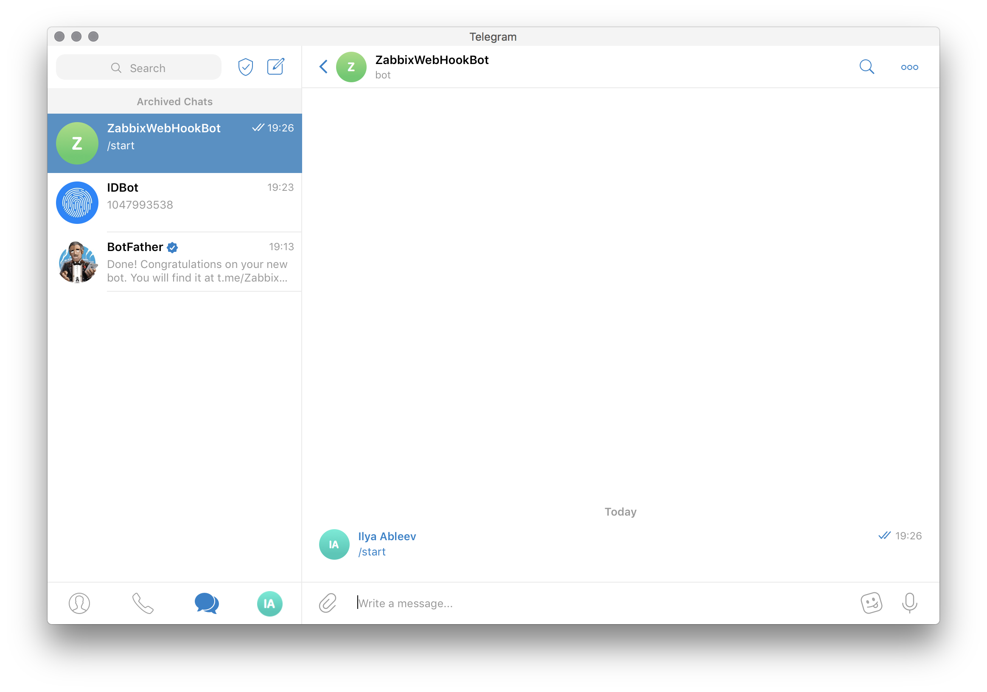This screenshot has width=987, height=692.
Task: Select the messages tab in bottom navigation
Action: coord(206,602)
